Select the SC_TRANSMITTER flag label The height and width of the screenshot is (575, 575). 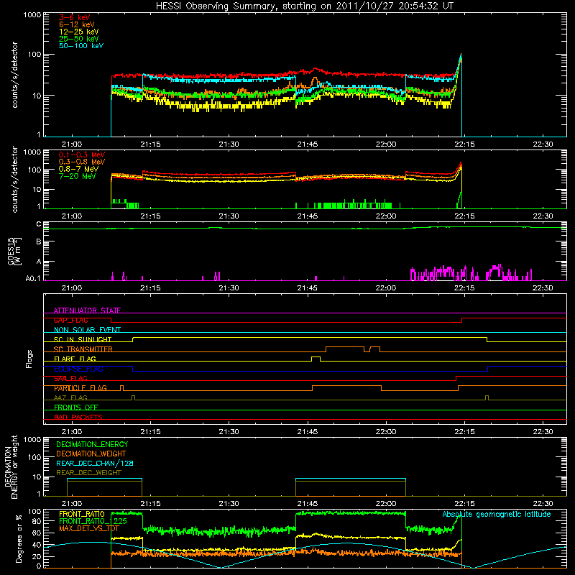tap(83, 349)
